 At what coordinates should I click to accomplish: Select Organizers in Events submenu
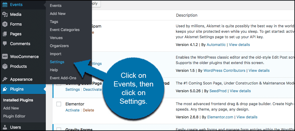coord(59,46)
